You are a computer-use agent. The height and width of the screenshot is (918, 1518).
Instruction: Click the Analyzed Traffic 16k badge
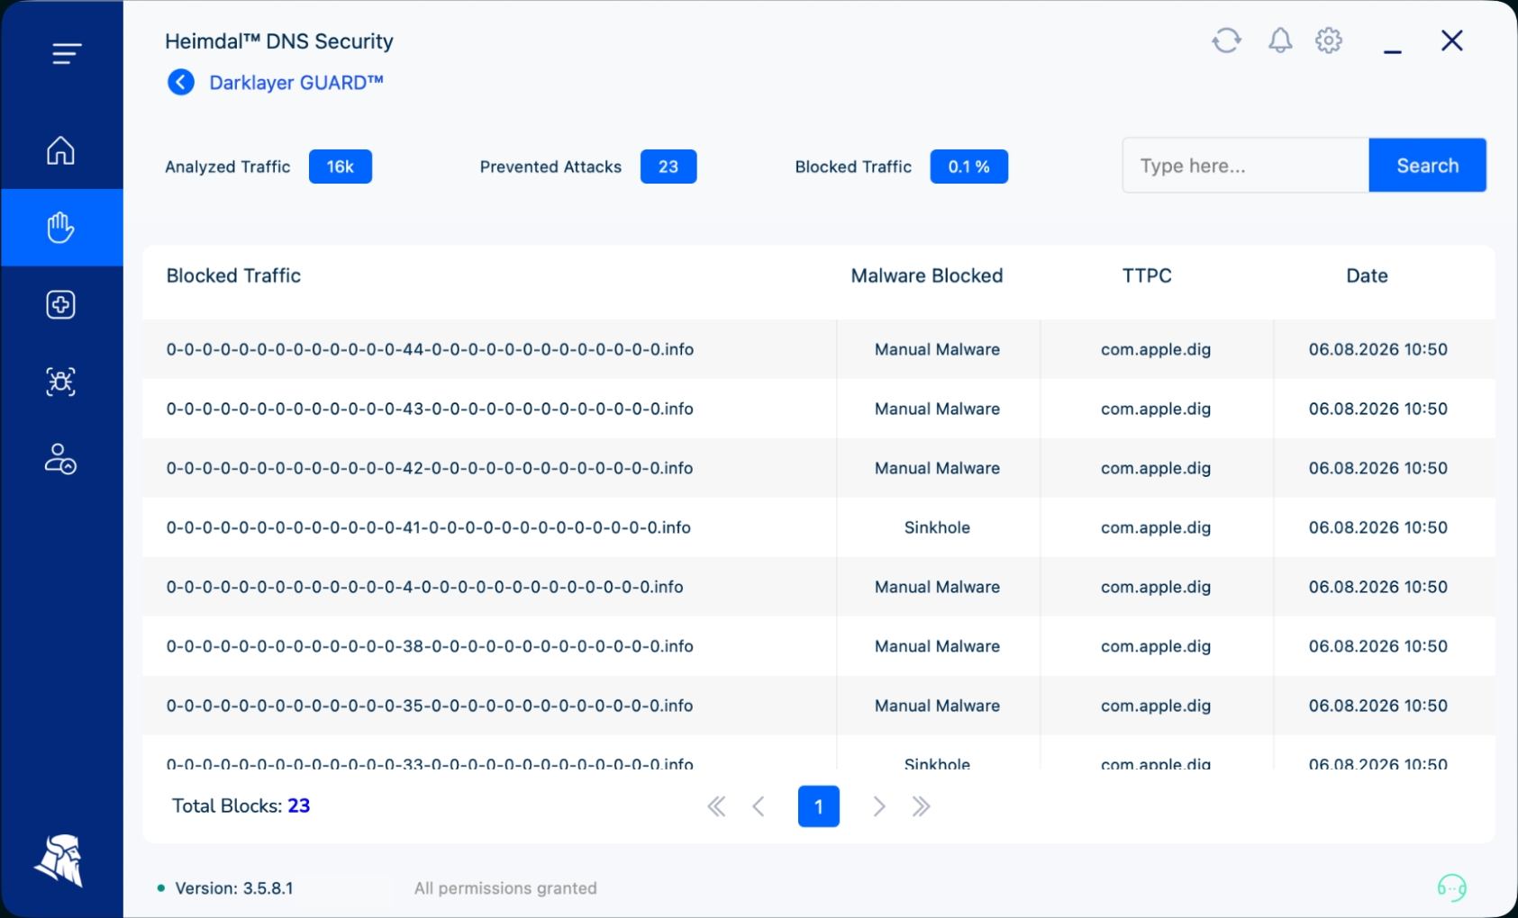point(341,166)
